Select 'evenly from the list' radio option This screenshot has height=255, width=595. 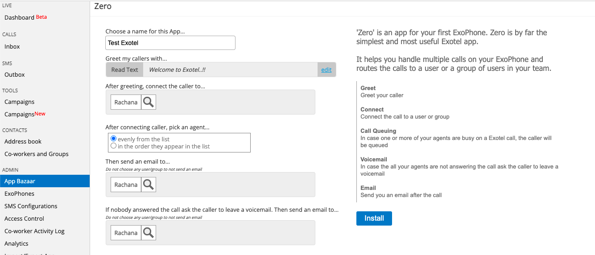(113, 139)
